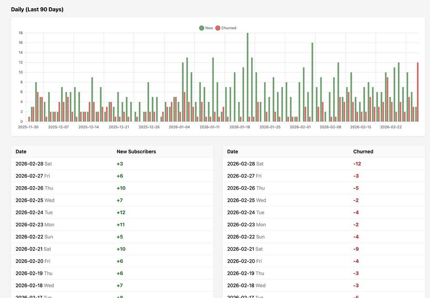Click -9 churned value for 2026-02-21 Sat
The height and width of the screenshot is (298, 430).
356,249
